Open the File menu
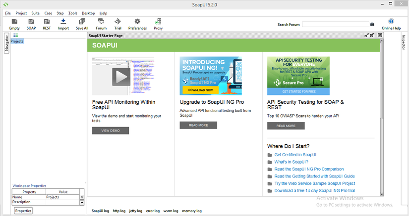This screenshot has width=409, height=216. point(8,13)
